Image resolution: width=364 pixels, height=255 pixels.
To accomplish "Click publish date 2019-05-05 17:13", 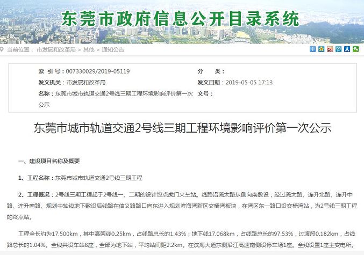I will pos(249,83).
